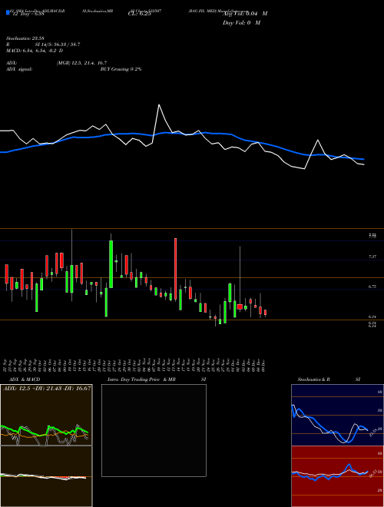Click inside the empty intraday trading price box

pyautogui.click(x=154, y=430)
